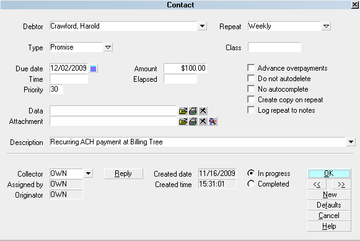
Task: Click into the Amount input field
Action: click(x=185, y=68)
